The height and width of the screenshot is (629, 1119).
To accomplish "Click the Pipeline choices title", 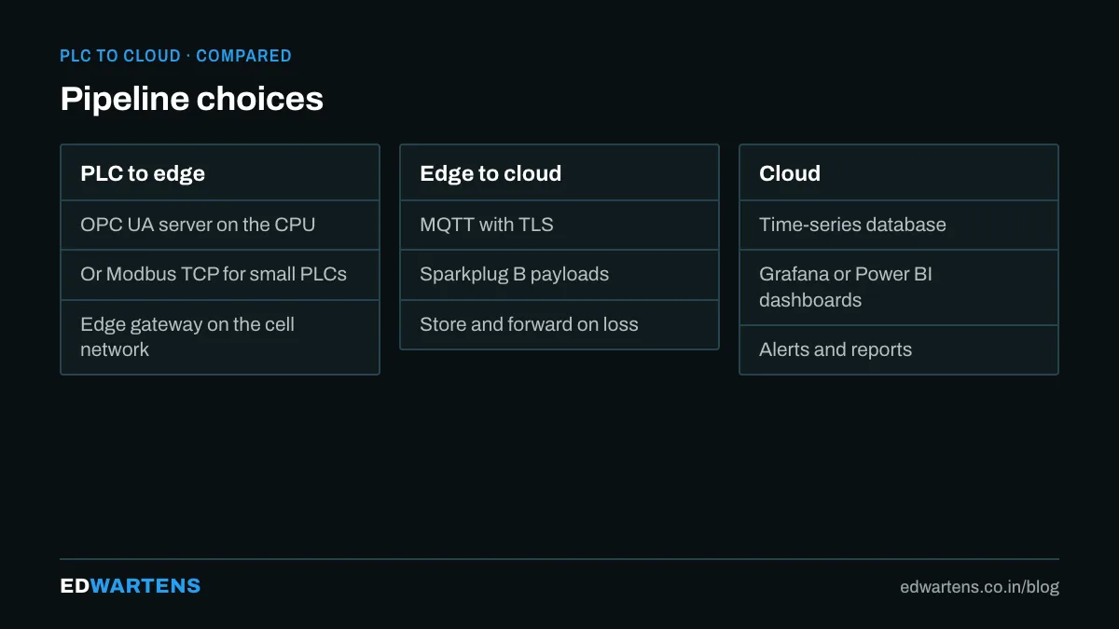I will [192, 99].
